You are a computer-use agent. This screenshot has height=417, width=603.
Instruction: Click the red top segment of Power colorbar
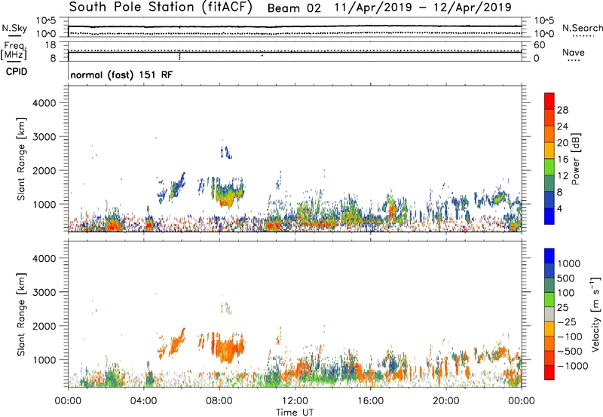point(549,101)
